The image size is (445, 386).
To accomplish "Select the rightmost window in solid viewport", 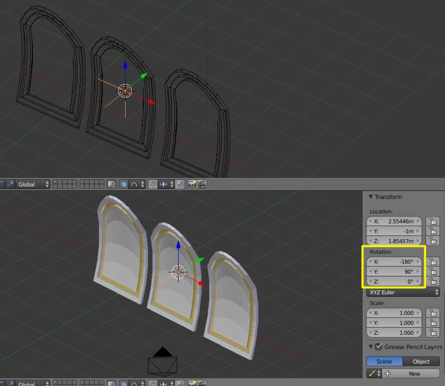I will pos(230,305).
